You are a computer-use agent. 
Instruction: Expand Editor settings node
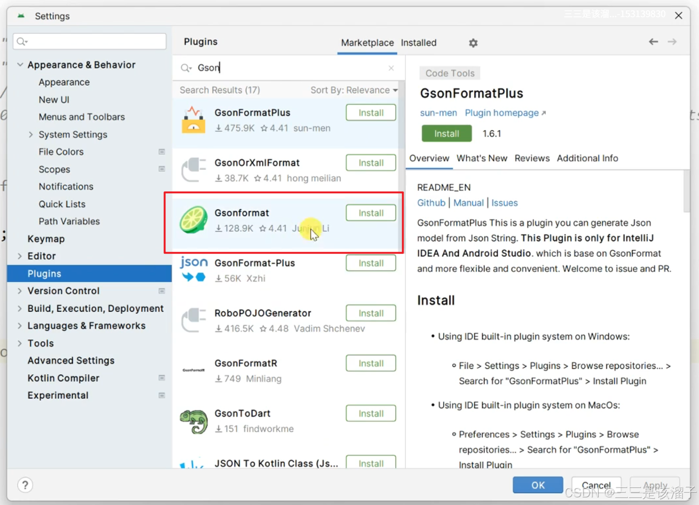click(19, 256)
